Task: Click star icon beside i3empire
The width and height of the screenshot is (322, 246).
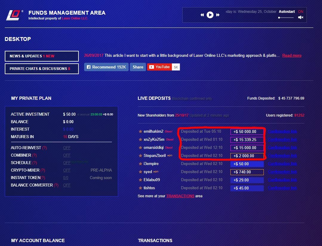Action: pos(141,164)
